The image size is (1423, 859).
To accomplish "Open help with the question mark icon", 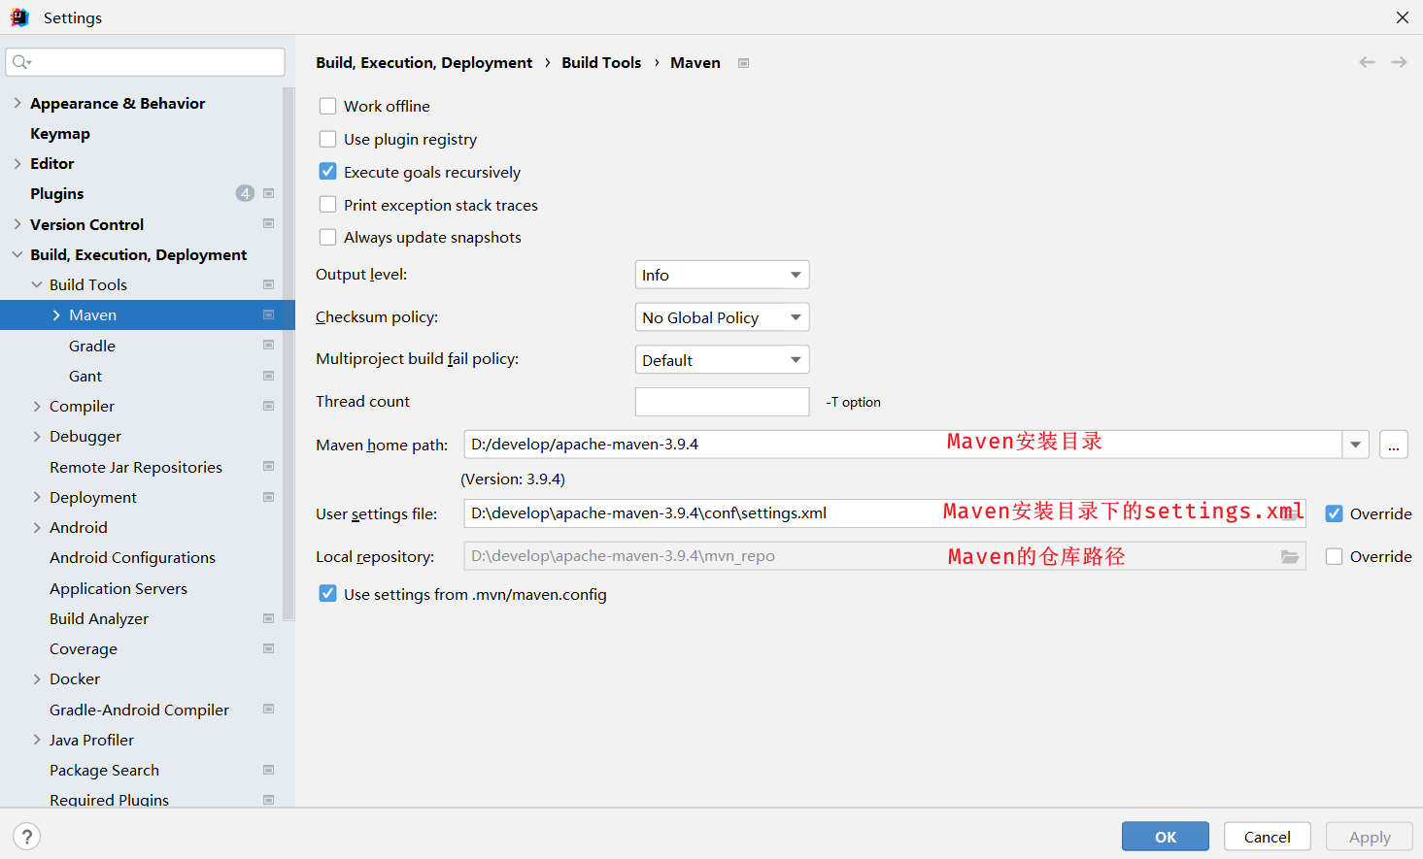I will point(27,837).
